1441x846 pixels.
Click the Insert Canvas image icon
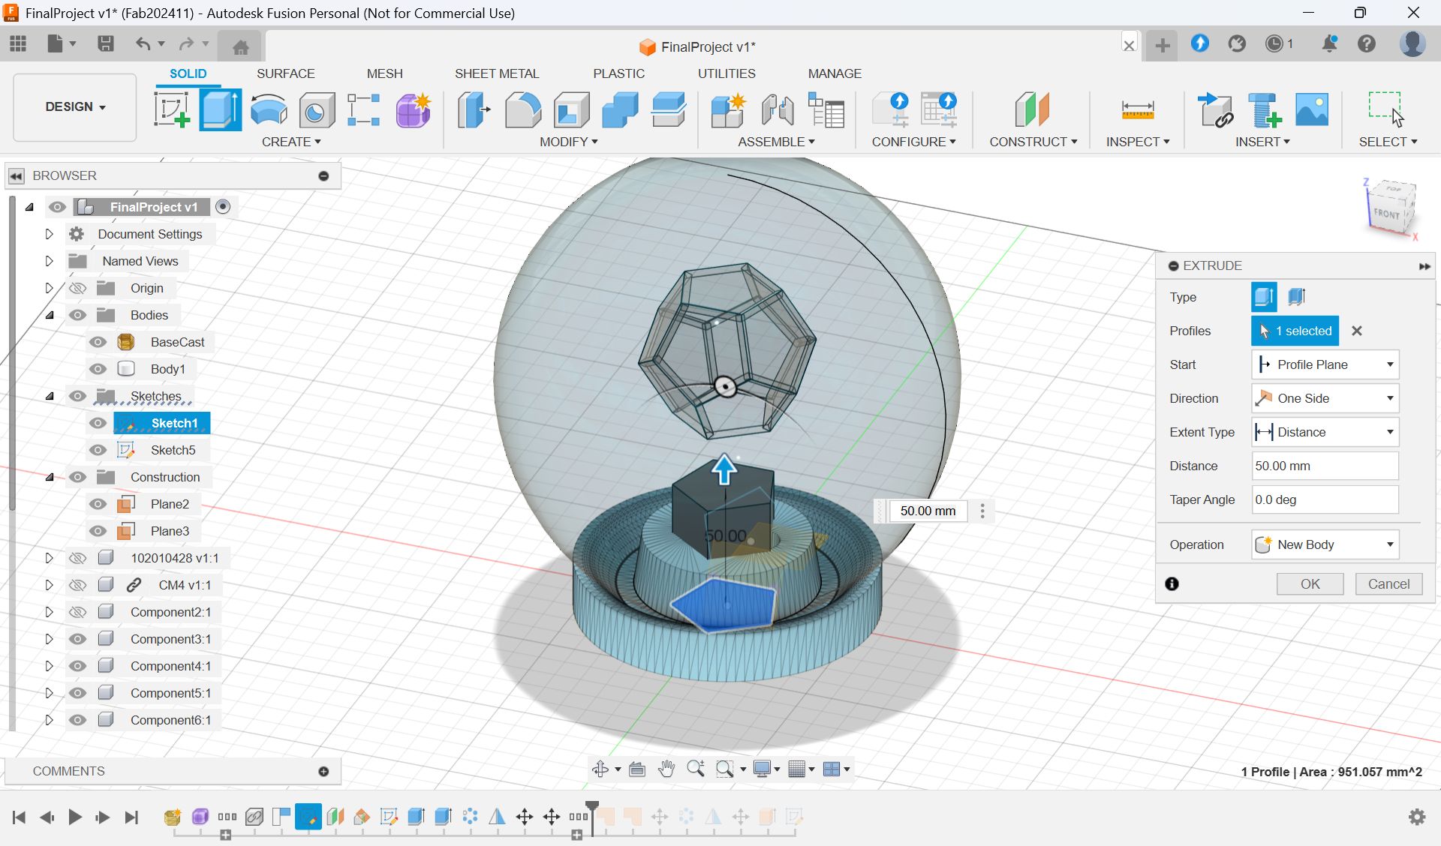(x=1312, y=109)
